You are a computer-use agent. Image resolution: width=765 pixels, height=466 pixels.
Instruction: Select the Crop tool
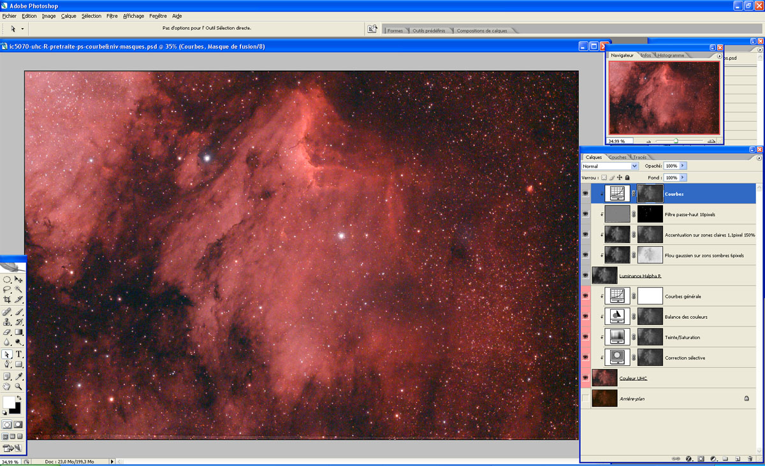(6, 299)
